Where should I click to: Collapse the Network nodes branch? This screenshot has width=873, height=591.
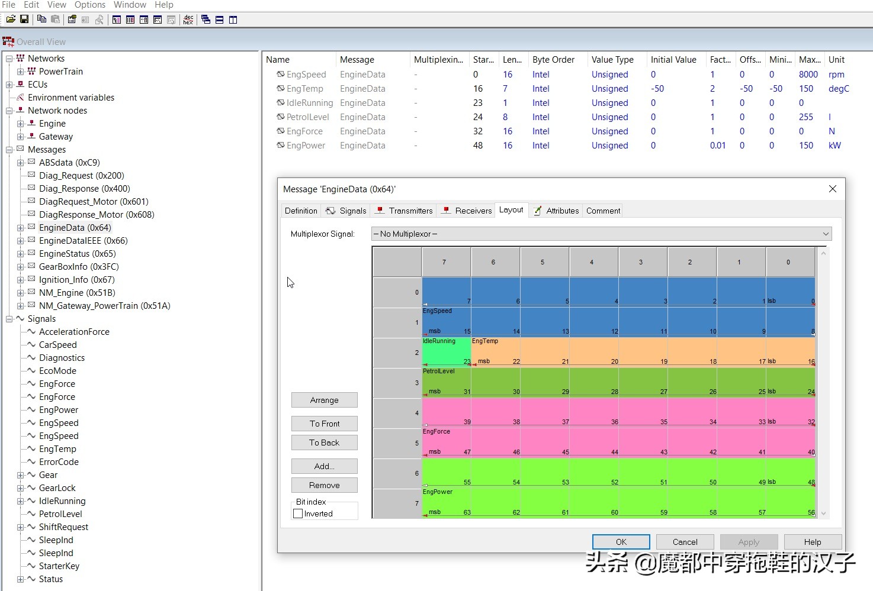(9, 111)
